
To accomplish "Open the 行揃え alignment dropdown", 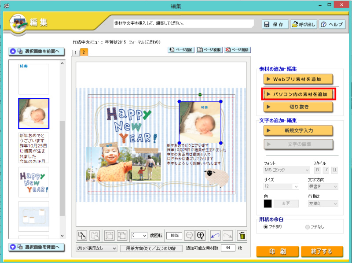I will 323,204.
